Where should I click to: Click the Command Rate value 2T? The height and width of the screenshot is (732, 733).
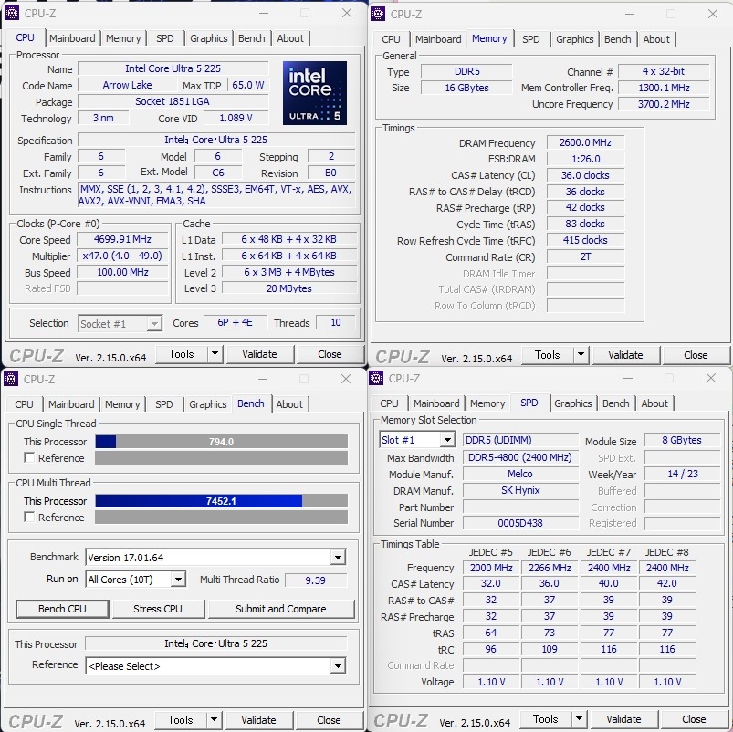click(585, 256)
